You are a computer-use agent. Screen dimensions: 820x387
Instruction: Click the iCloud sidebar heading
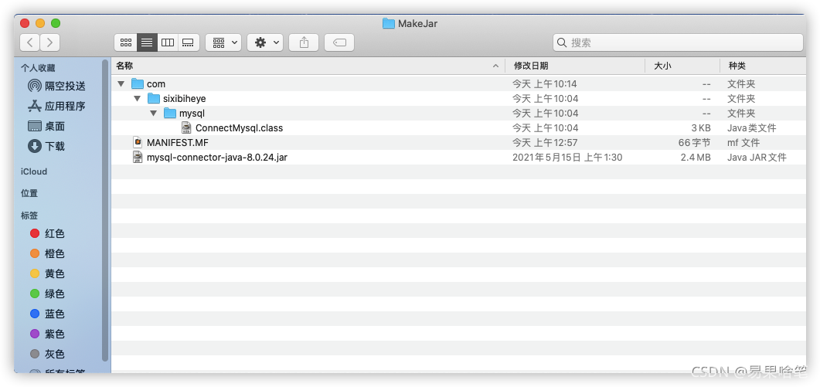coord(34,171)
